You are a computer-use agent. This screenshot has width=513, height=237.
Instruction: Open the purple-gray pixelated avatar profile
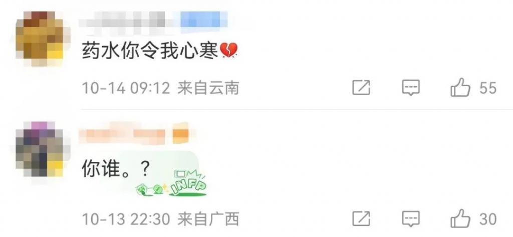point(43,149)
